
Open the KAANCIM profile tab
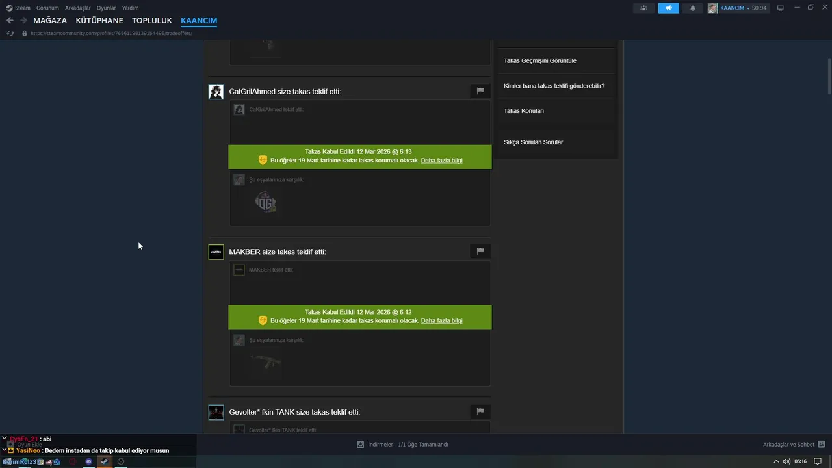tap(199, 21)
